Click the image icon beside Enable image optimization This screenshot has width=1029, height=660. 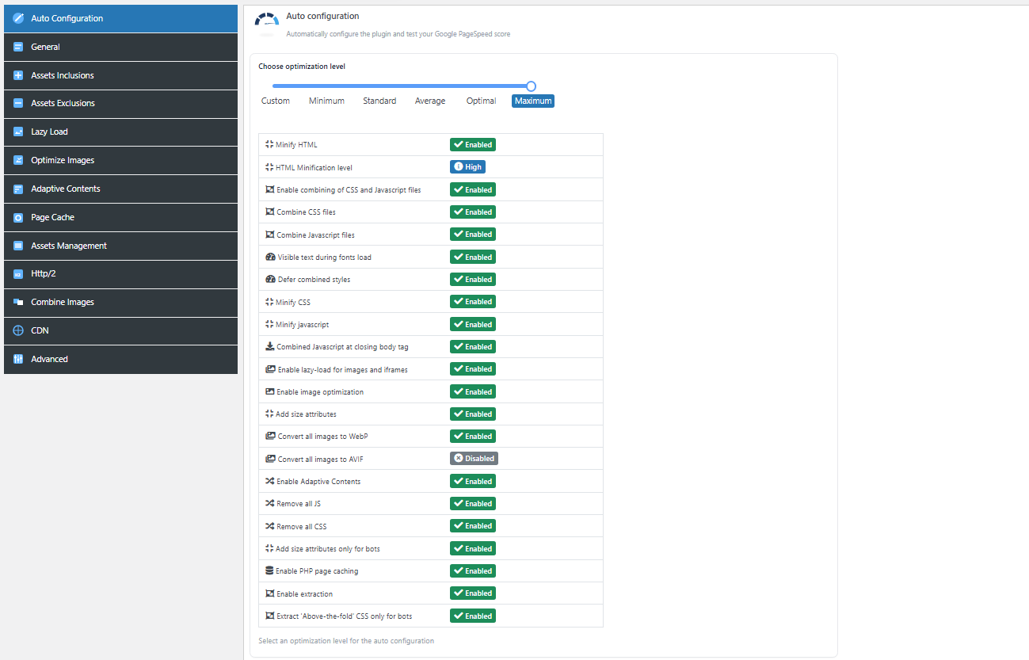click(x=268, y=391)
